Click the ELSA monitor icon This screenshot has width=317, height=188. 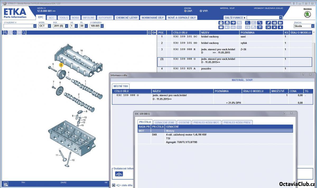click(x=248, y=23)
